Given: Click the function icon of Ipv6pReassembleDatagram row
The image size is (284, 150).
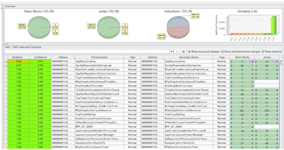Looking at the screenshot, I should (6, 66).
